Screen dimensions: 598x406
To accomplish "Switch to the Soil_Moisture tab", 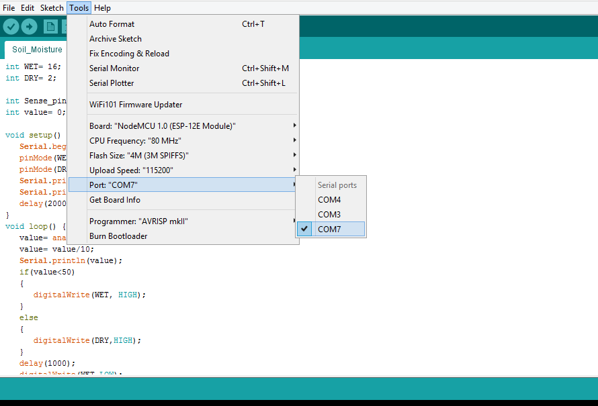I will coord(37,50).
